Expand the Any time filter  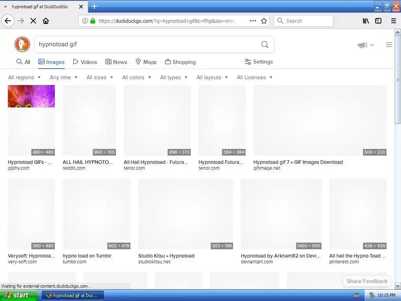pyautogui.click(x=63, y=77)
